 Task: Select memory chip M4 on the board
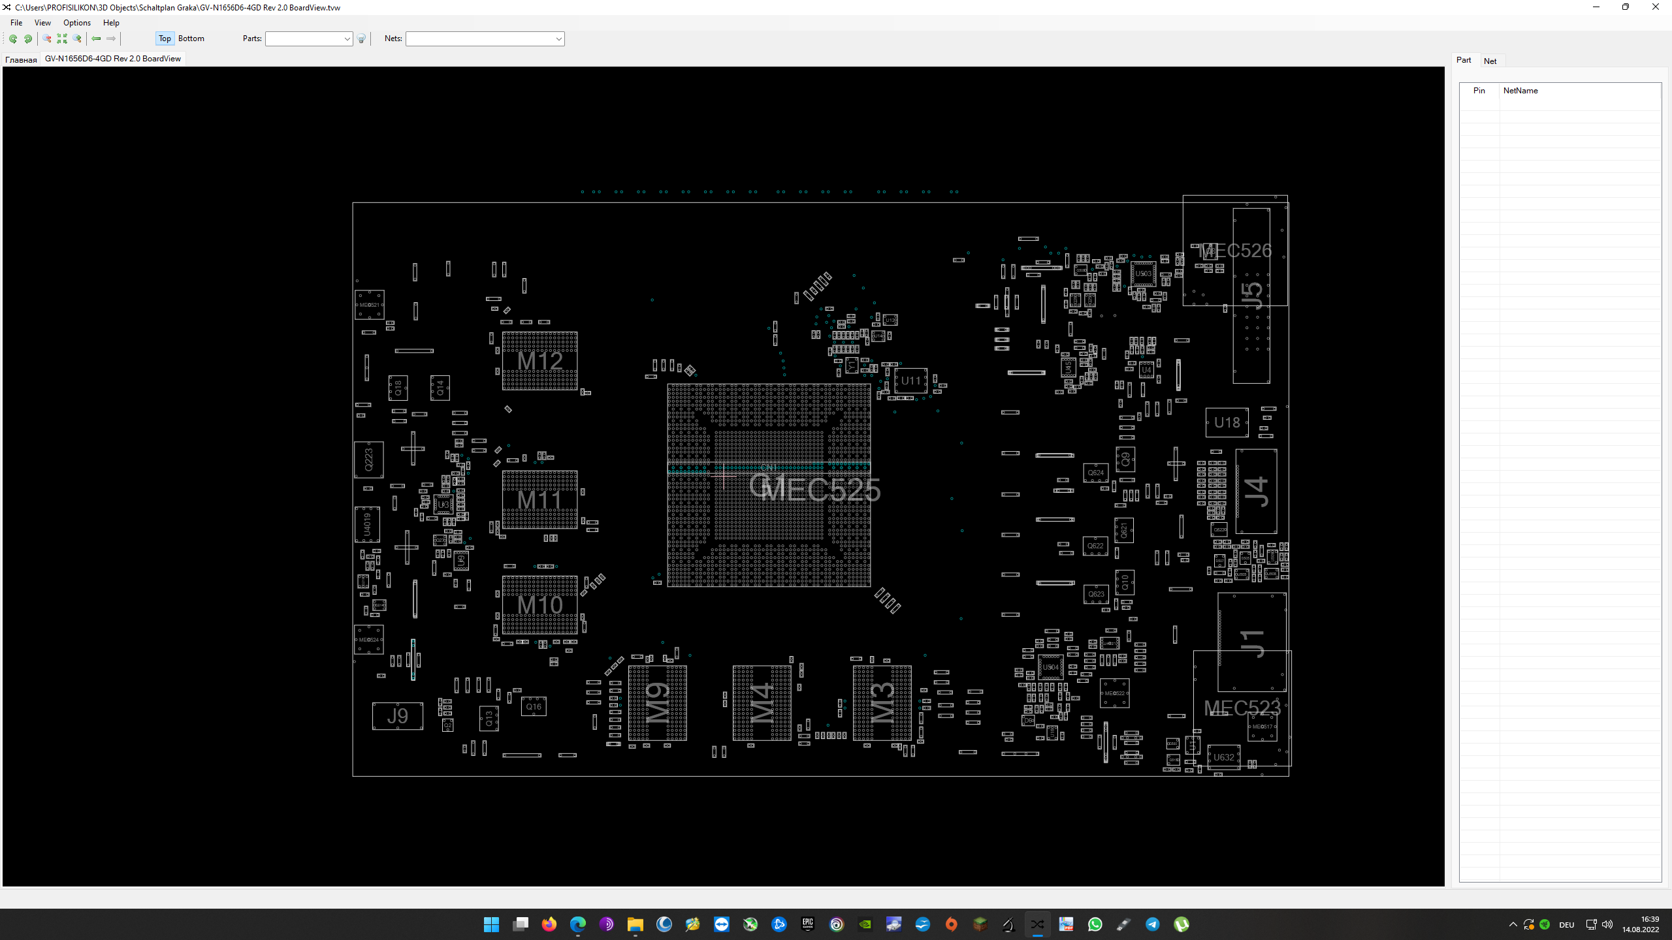762,703
